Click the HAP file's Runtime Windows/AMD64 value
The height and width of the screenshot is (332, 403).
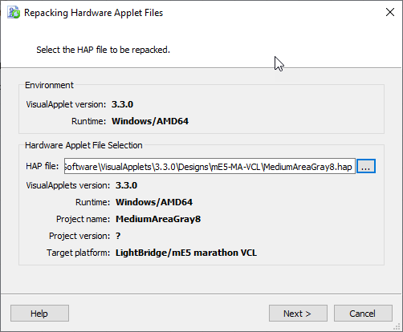(x=154, y=202)
